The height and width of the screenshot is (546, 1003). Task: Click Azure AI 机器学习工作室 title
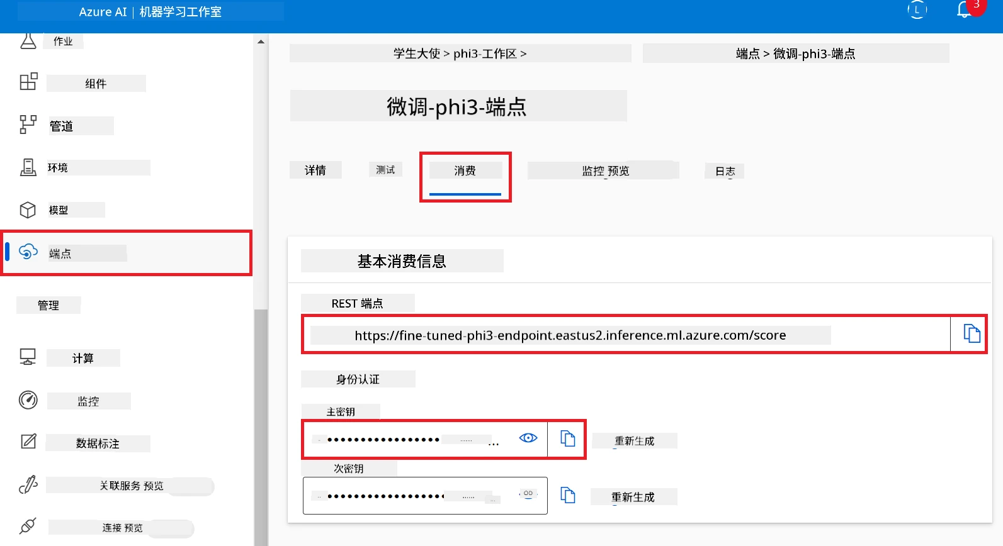click(x=150, y=12)
